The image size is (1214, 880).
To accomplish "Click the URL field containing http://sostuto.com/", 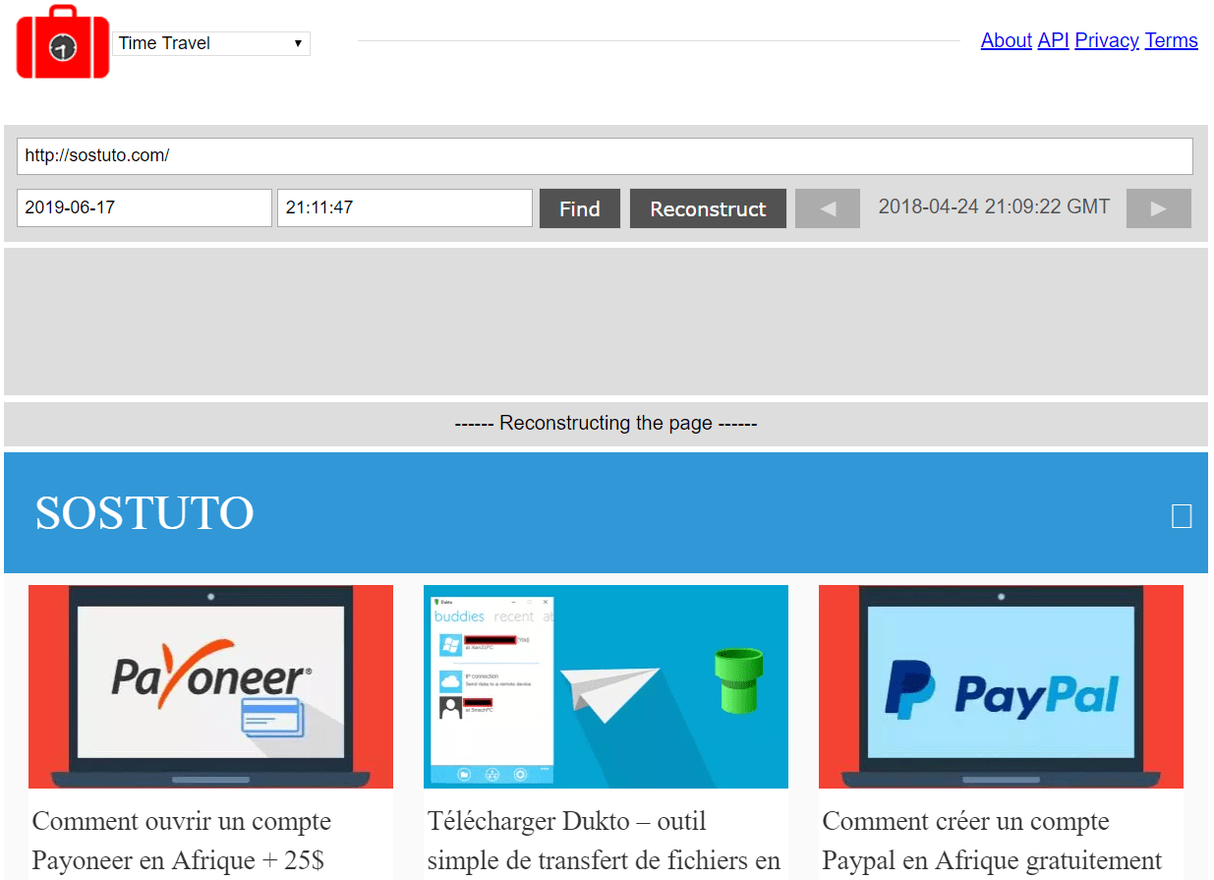I will [x=605, y=156].
